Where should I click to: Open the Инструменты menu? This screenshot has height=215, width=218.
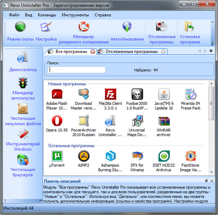click(x=75, y=15)
